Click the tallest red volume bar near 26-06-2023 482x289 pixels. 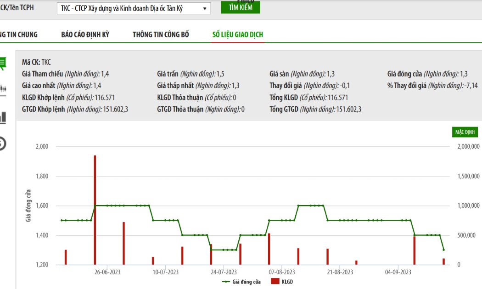tap(95, 210)
